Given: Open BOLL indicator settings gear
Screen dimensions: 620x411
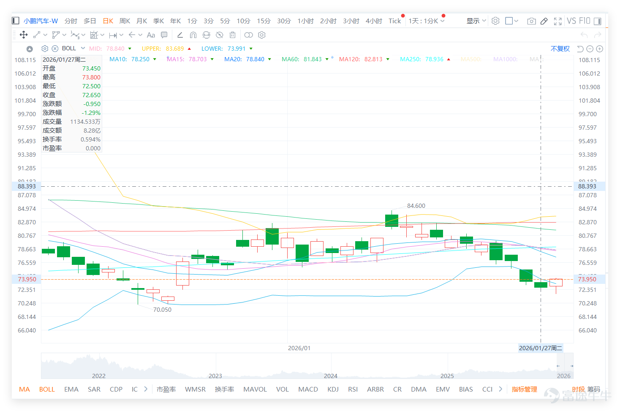Looking at the screenshot, I should pyautogui.click(x=45, y=49).
